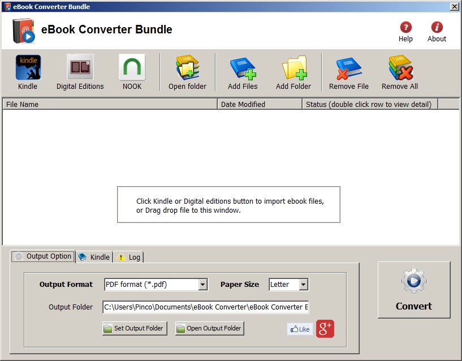
Task: Expand the Output Format dropdown
Action: coord(202,285)
